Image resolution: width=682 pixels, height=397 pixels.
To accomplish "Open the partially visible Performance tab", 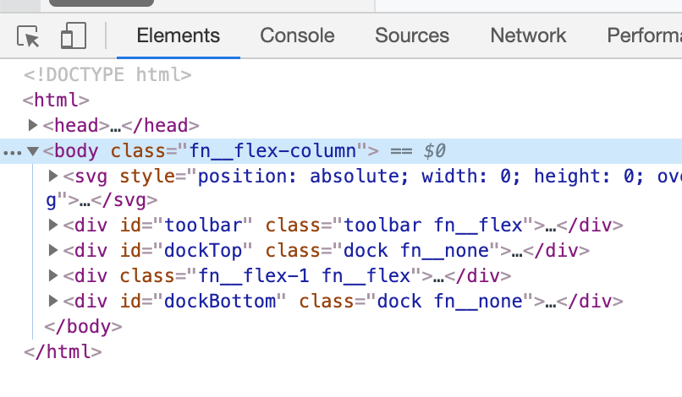I will click(x=644, y=36).
